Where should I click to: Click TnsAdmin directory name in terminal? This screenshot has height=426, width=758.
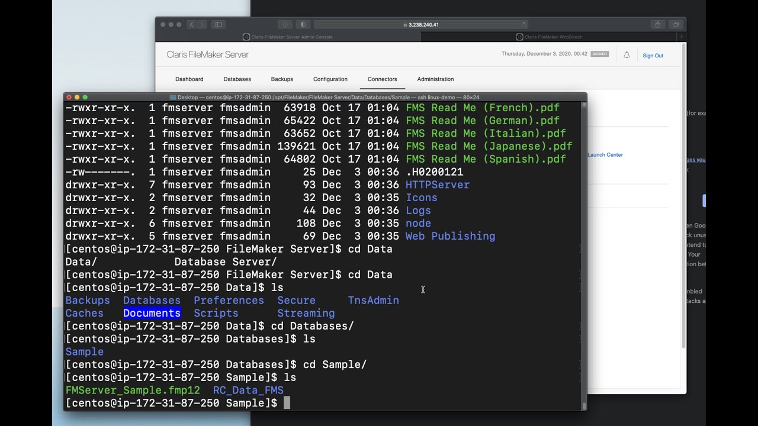pos(373,301)
